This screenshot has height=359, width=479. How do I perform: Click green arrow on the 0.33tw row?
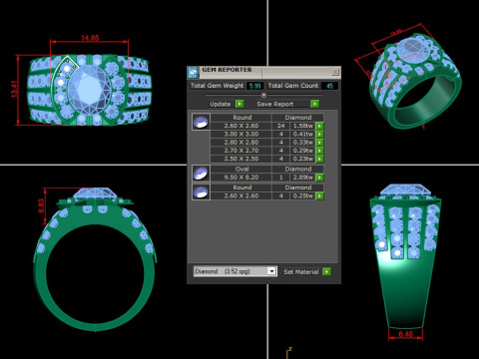[319, 143]
